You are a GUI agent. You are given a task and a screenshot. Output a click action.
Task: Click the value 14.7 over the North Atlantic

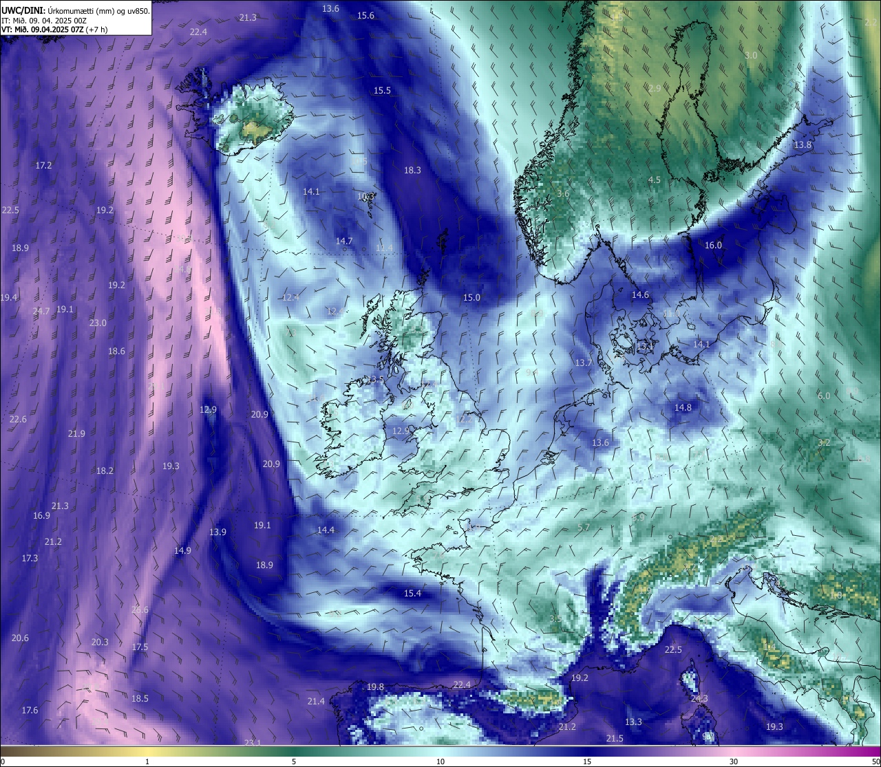tap(344, 241)
